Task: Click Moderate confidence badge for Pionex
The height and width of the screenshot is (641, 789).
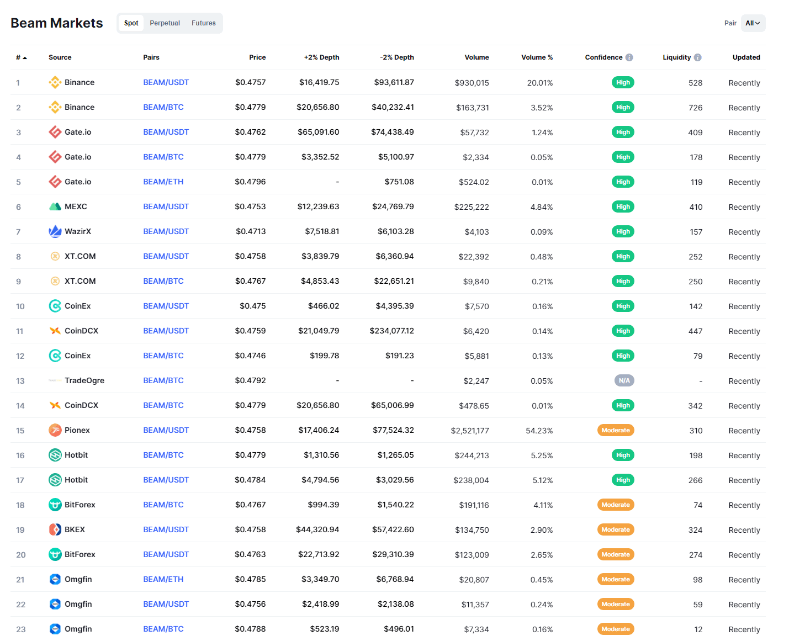Action: point(616,430)
